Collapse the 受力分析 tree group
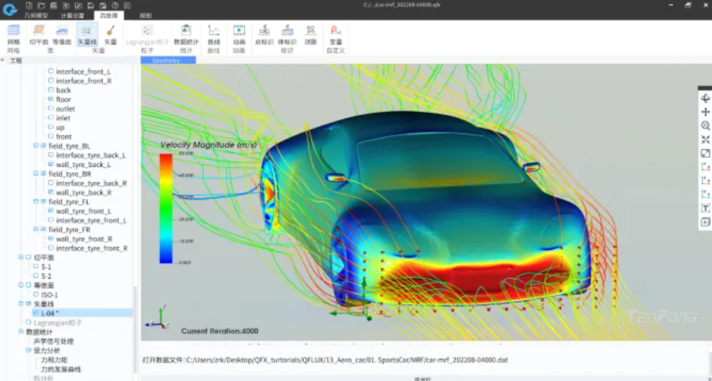Viewport: 712px width, 381px height. click(x=28, y=351)
